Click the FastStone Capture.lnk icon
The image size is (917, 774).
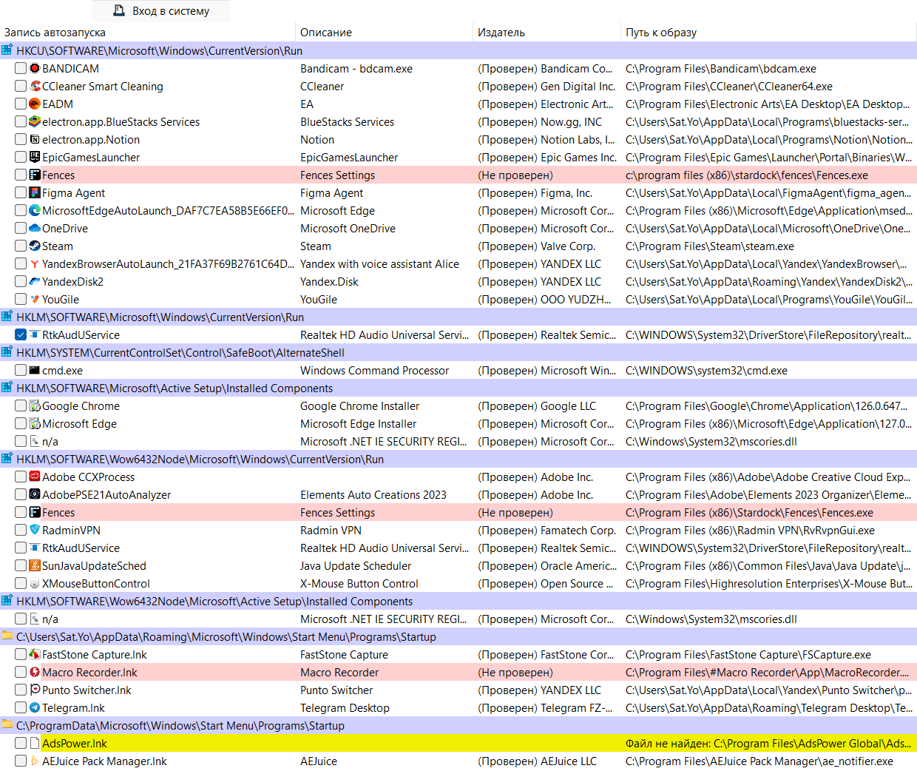(35, 654)
